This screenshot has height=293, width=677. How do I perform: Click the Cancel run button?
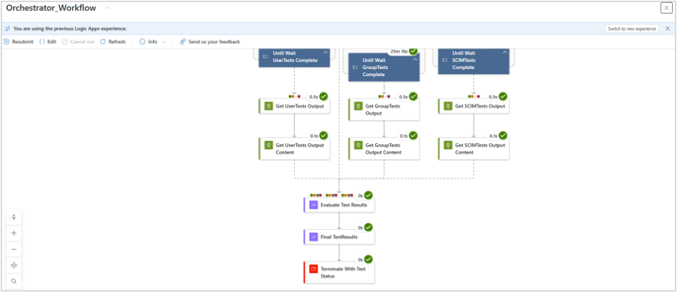[78, 42]
